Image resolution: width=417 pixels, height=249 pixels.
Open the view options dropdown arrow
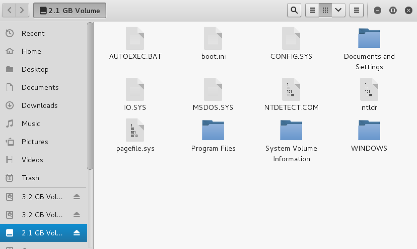(338, 10)
